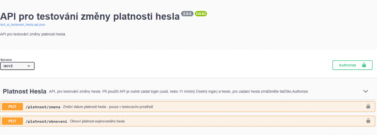Click the Servers label
This screenshot has height=135, width=377.
pyautogui.click(x=6, y=60)
